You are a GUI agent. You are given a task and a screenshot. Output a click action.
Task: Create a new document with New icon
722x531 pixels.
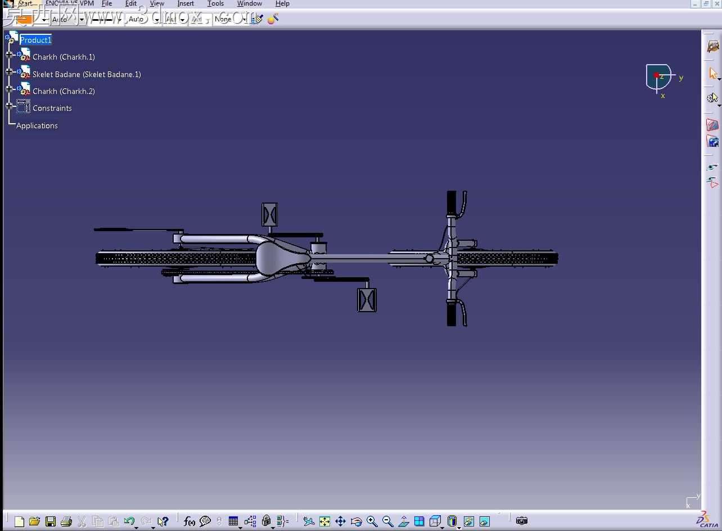pyautogui.click(x=19, y=521)
